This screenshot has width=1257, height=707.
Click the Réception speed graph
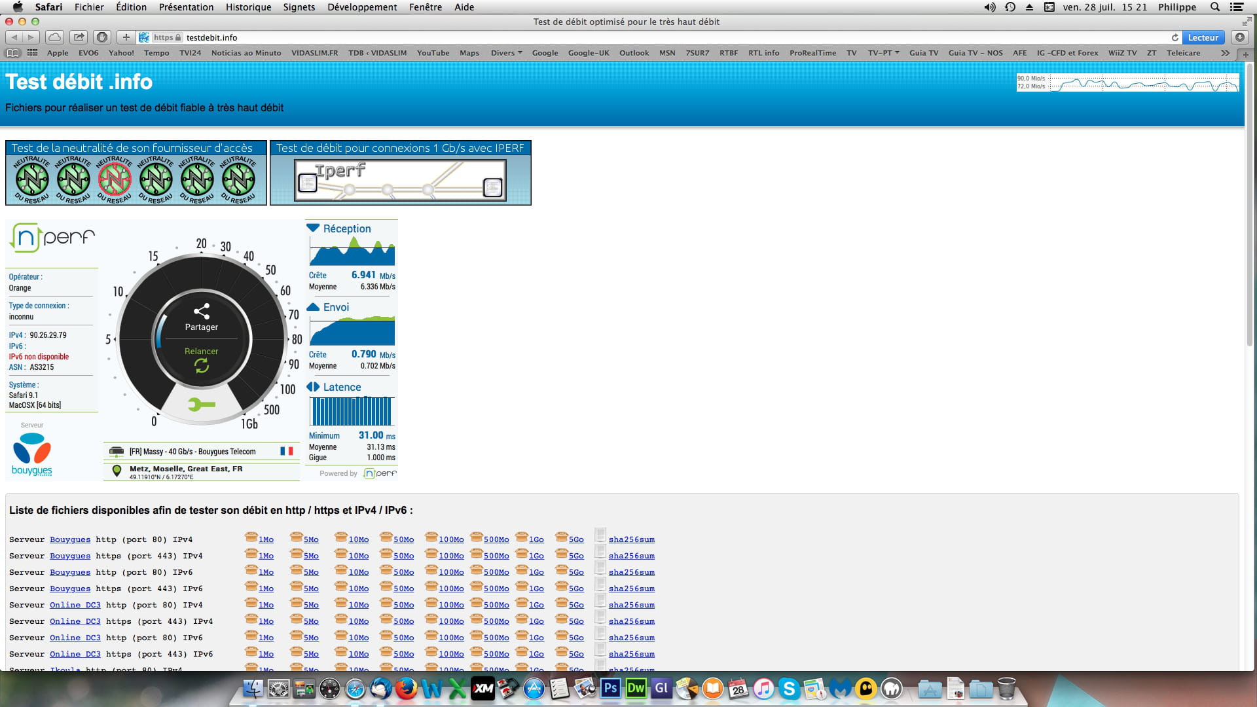pos(352,251)
